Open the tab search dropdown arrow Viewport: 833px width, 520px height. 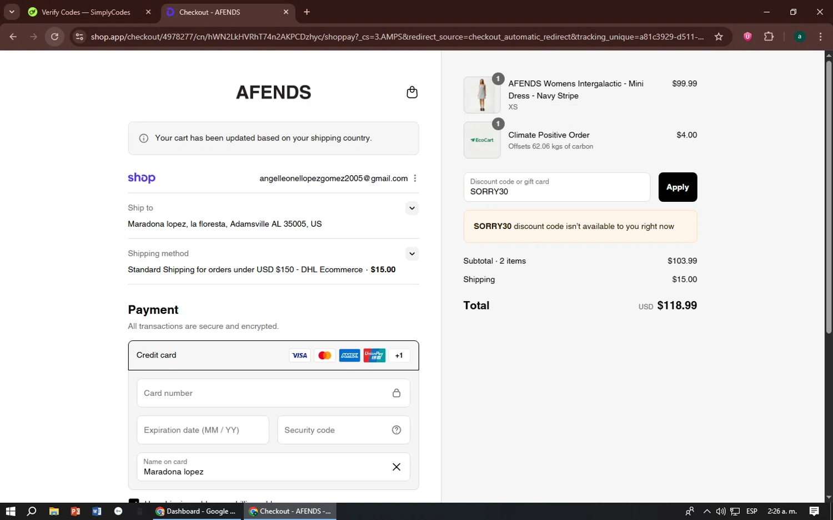point(11,12)
